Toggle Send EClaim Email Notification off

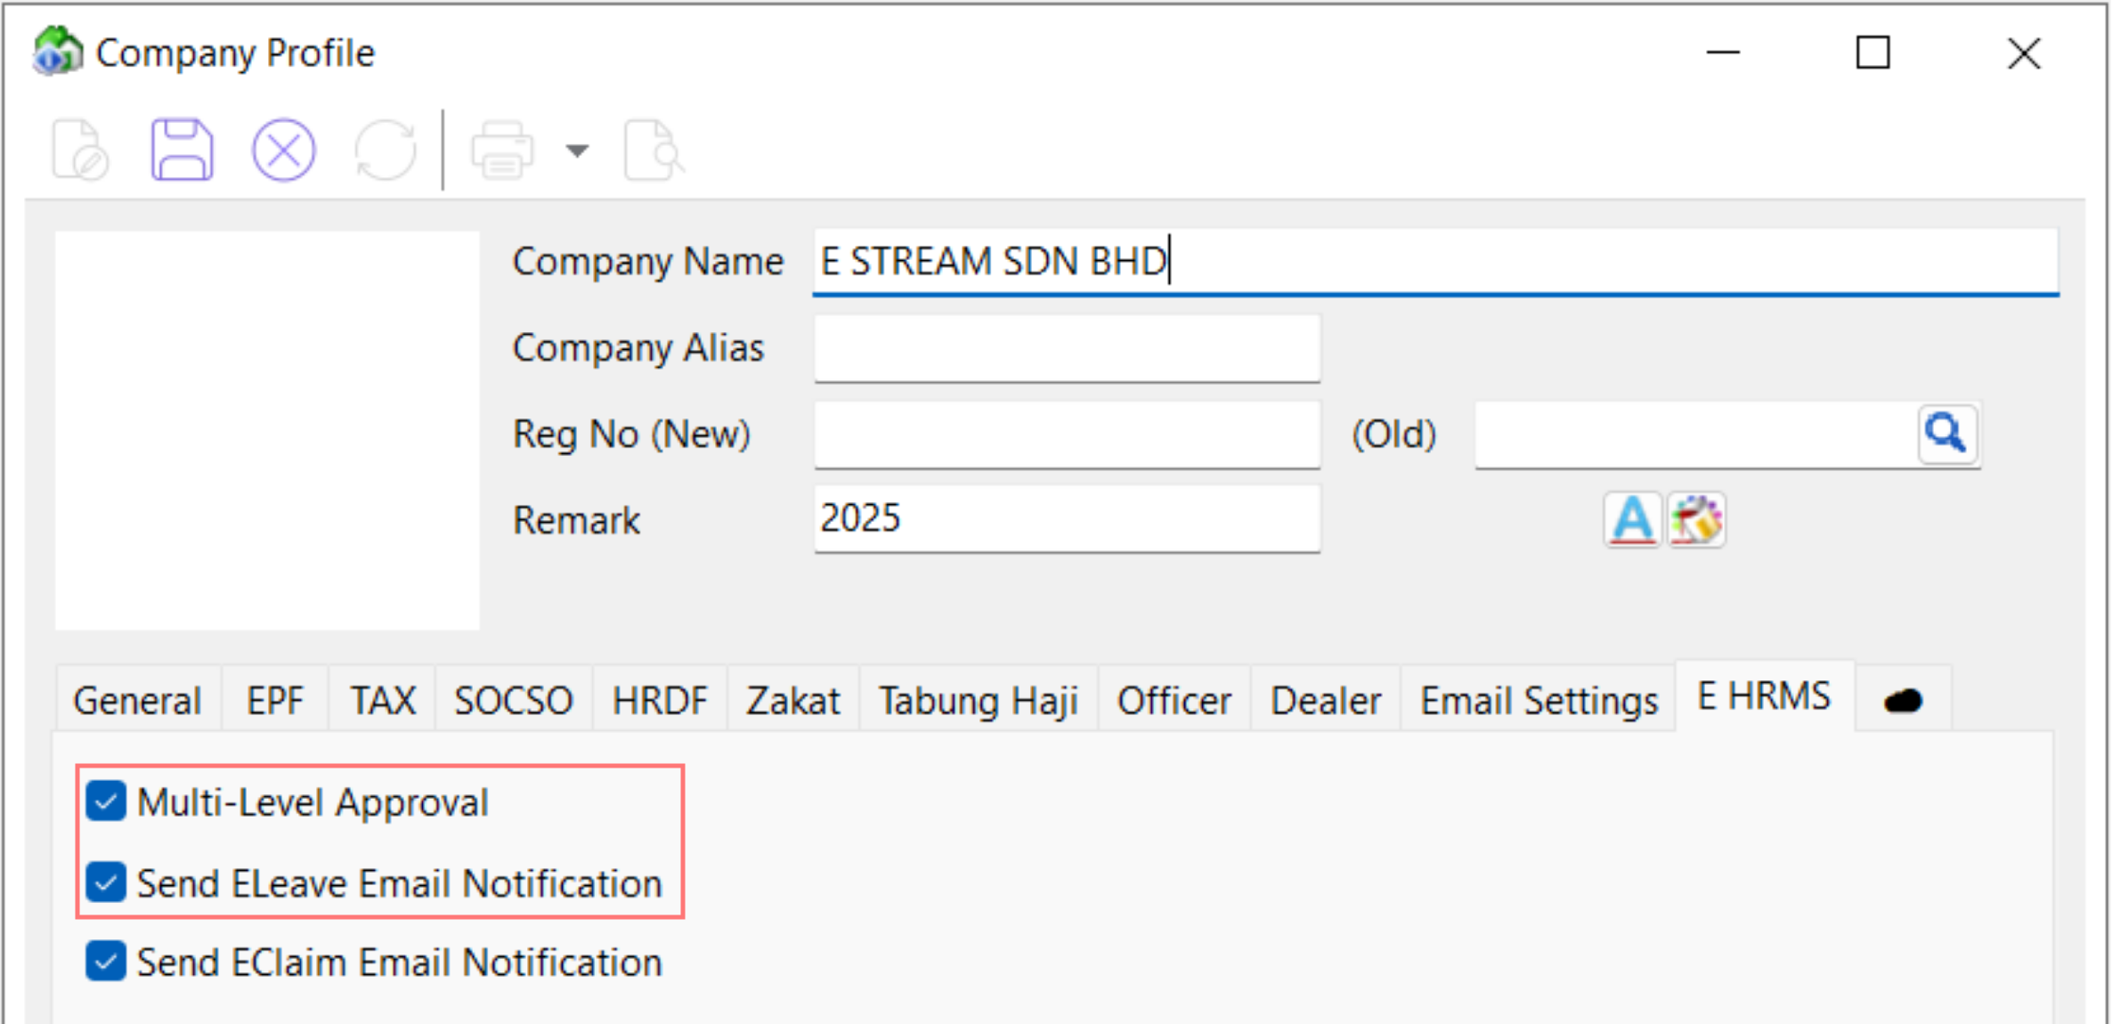point(105,962)
